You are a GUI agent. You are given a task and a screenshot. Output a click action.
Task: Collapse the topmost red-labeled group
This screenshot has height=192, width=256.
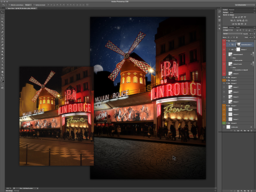[x=227, y=40]
